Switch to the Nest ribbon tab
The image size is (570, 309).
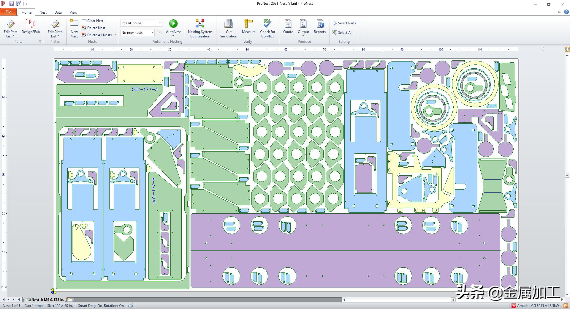pos(43,12)
